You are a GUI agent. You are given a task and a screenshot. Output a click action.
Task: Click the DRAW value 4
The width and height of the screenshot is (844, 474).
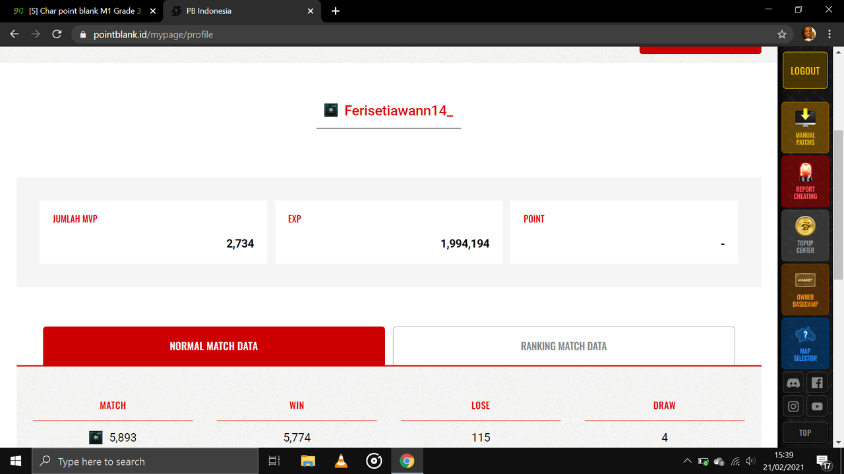pos(665,437)
